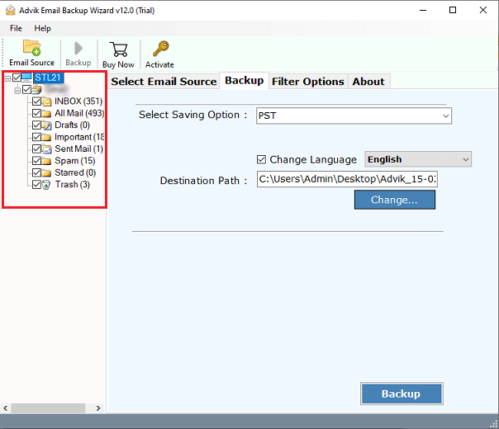Click the Drafts folder icon

(x=47, y=125)
